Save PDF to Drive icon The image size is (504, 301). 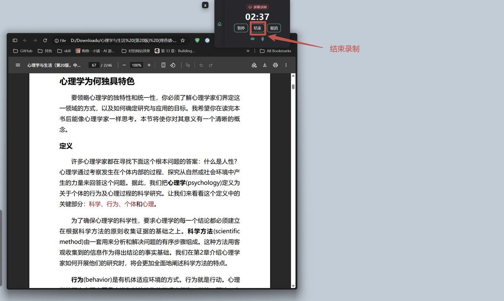(254, 65)
